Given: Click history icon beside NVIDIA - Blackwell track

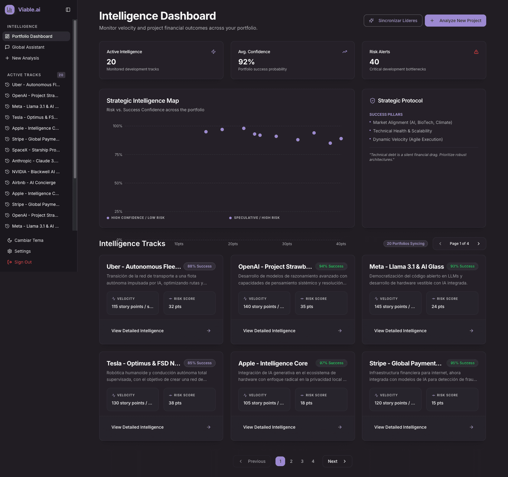Looking at the screenshot, I should pyautogui.click(x=7, y=172).
